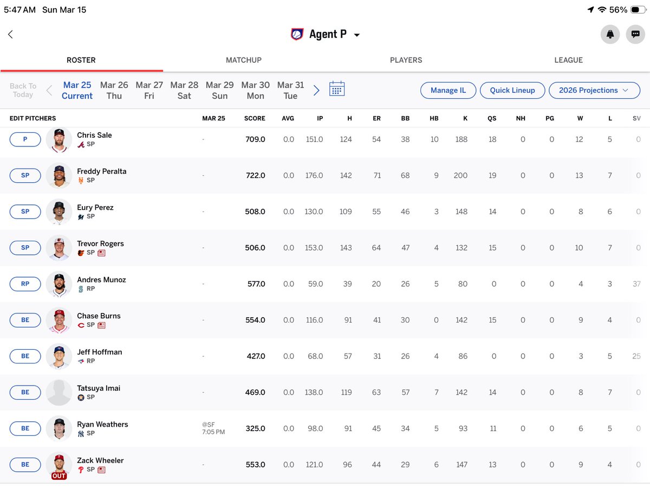Screen dimensions: 650x488
Task: Tap Zack Wheeler's BE slot button
Action: [x=25, y=465]
